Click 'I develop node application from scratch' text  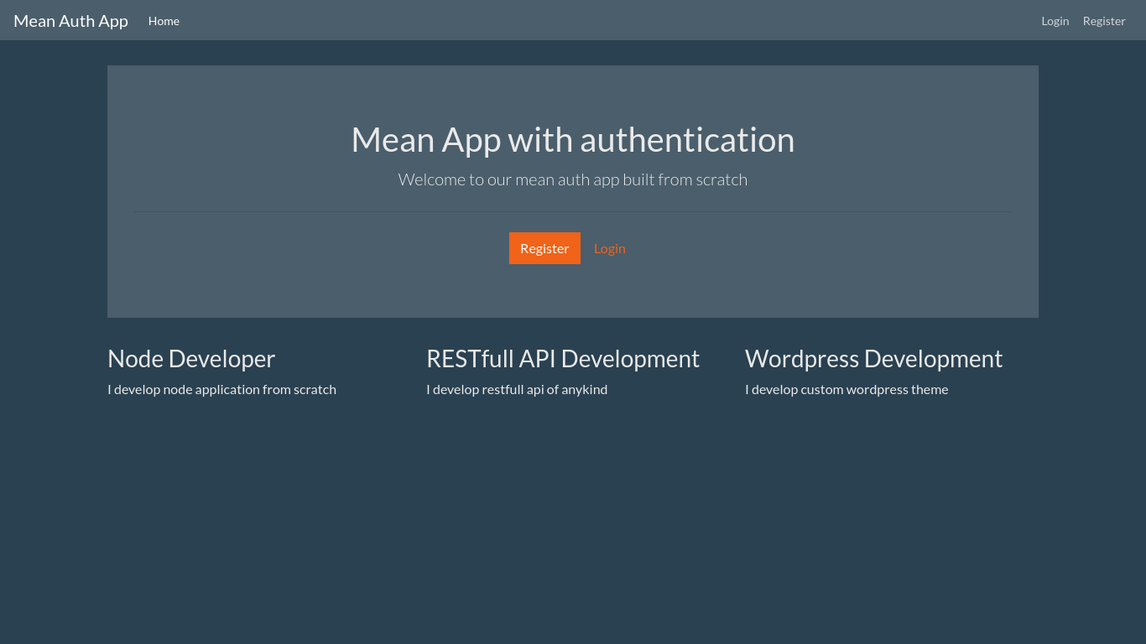pyautogui.click(x=221, y=389)
